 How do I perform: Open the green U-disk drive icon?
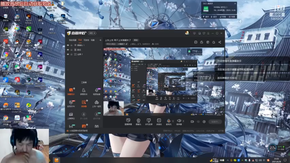click(206, 9)
